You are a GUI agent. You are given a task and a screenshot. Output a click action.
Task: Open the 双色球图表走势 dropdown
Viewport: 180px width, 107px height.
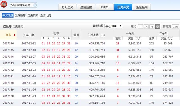(23, 5)
